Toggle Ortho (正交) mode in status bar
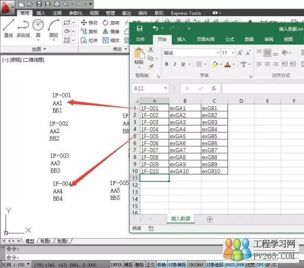The image size is (304, 268). (x=150, y=264)
